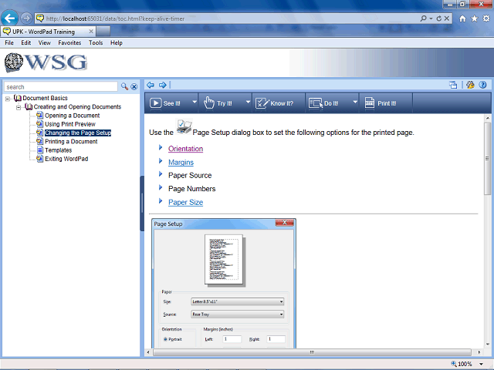Open the Help menu
The image size is (494, 370).
[x=117, y=43]
